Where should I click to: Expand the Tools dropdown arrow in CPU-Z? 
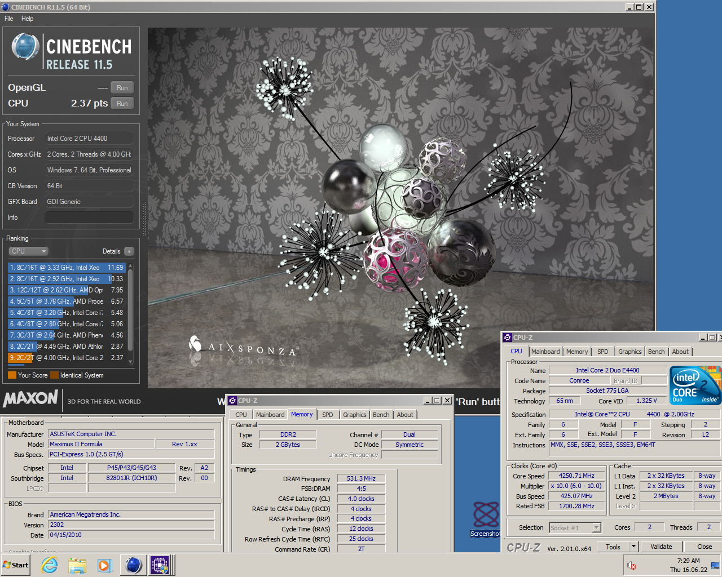(634, 547)
